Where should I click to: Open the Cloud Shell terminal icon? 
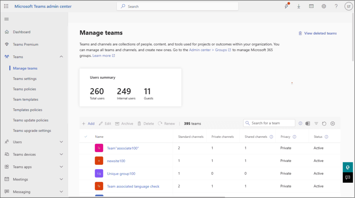(311, 6)
